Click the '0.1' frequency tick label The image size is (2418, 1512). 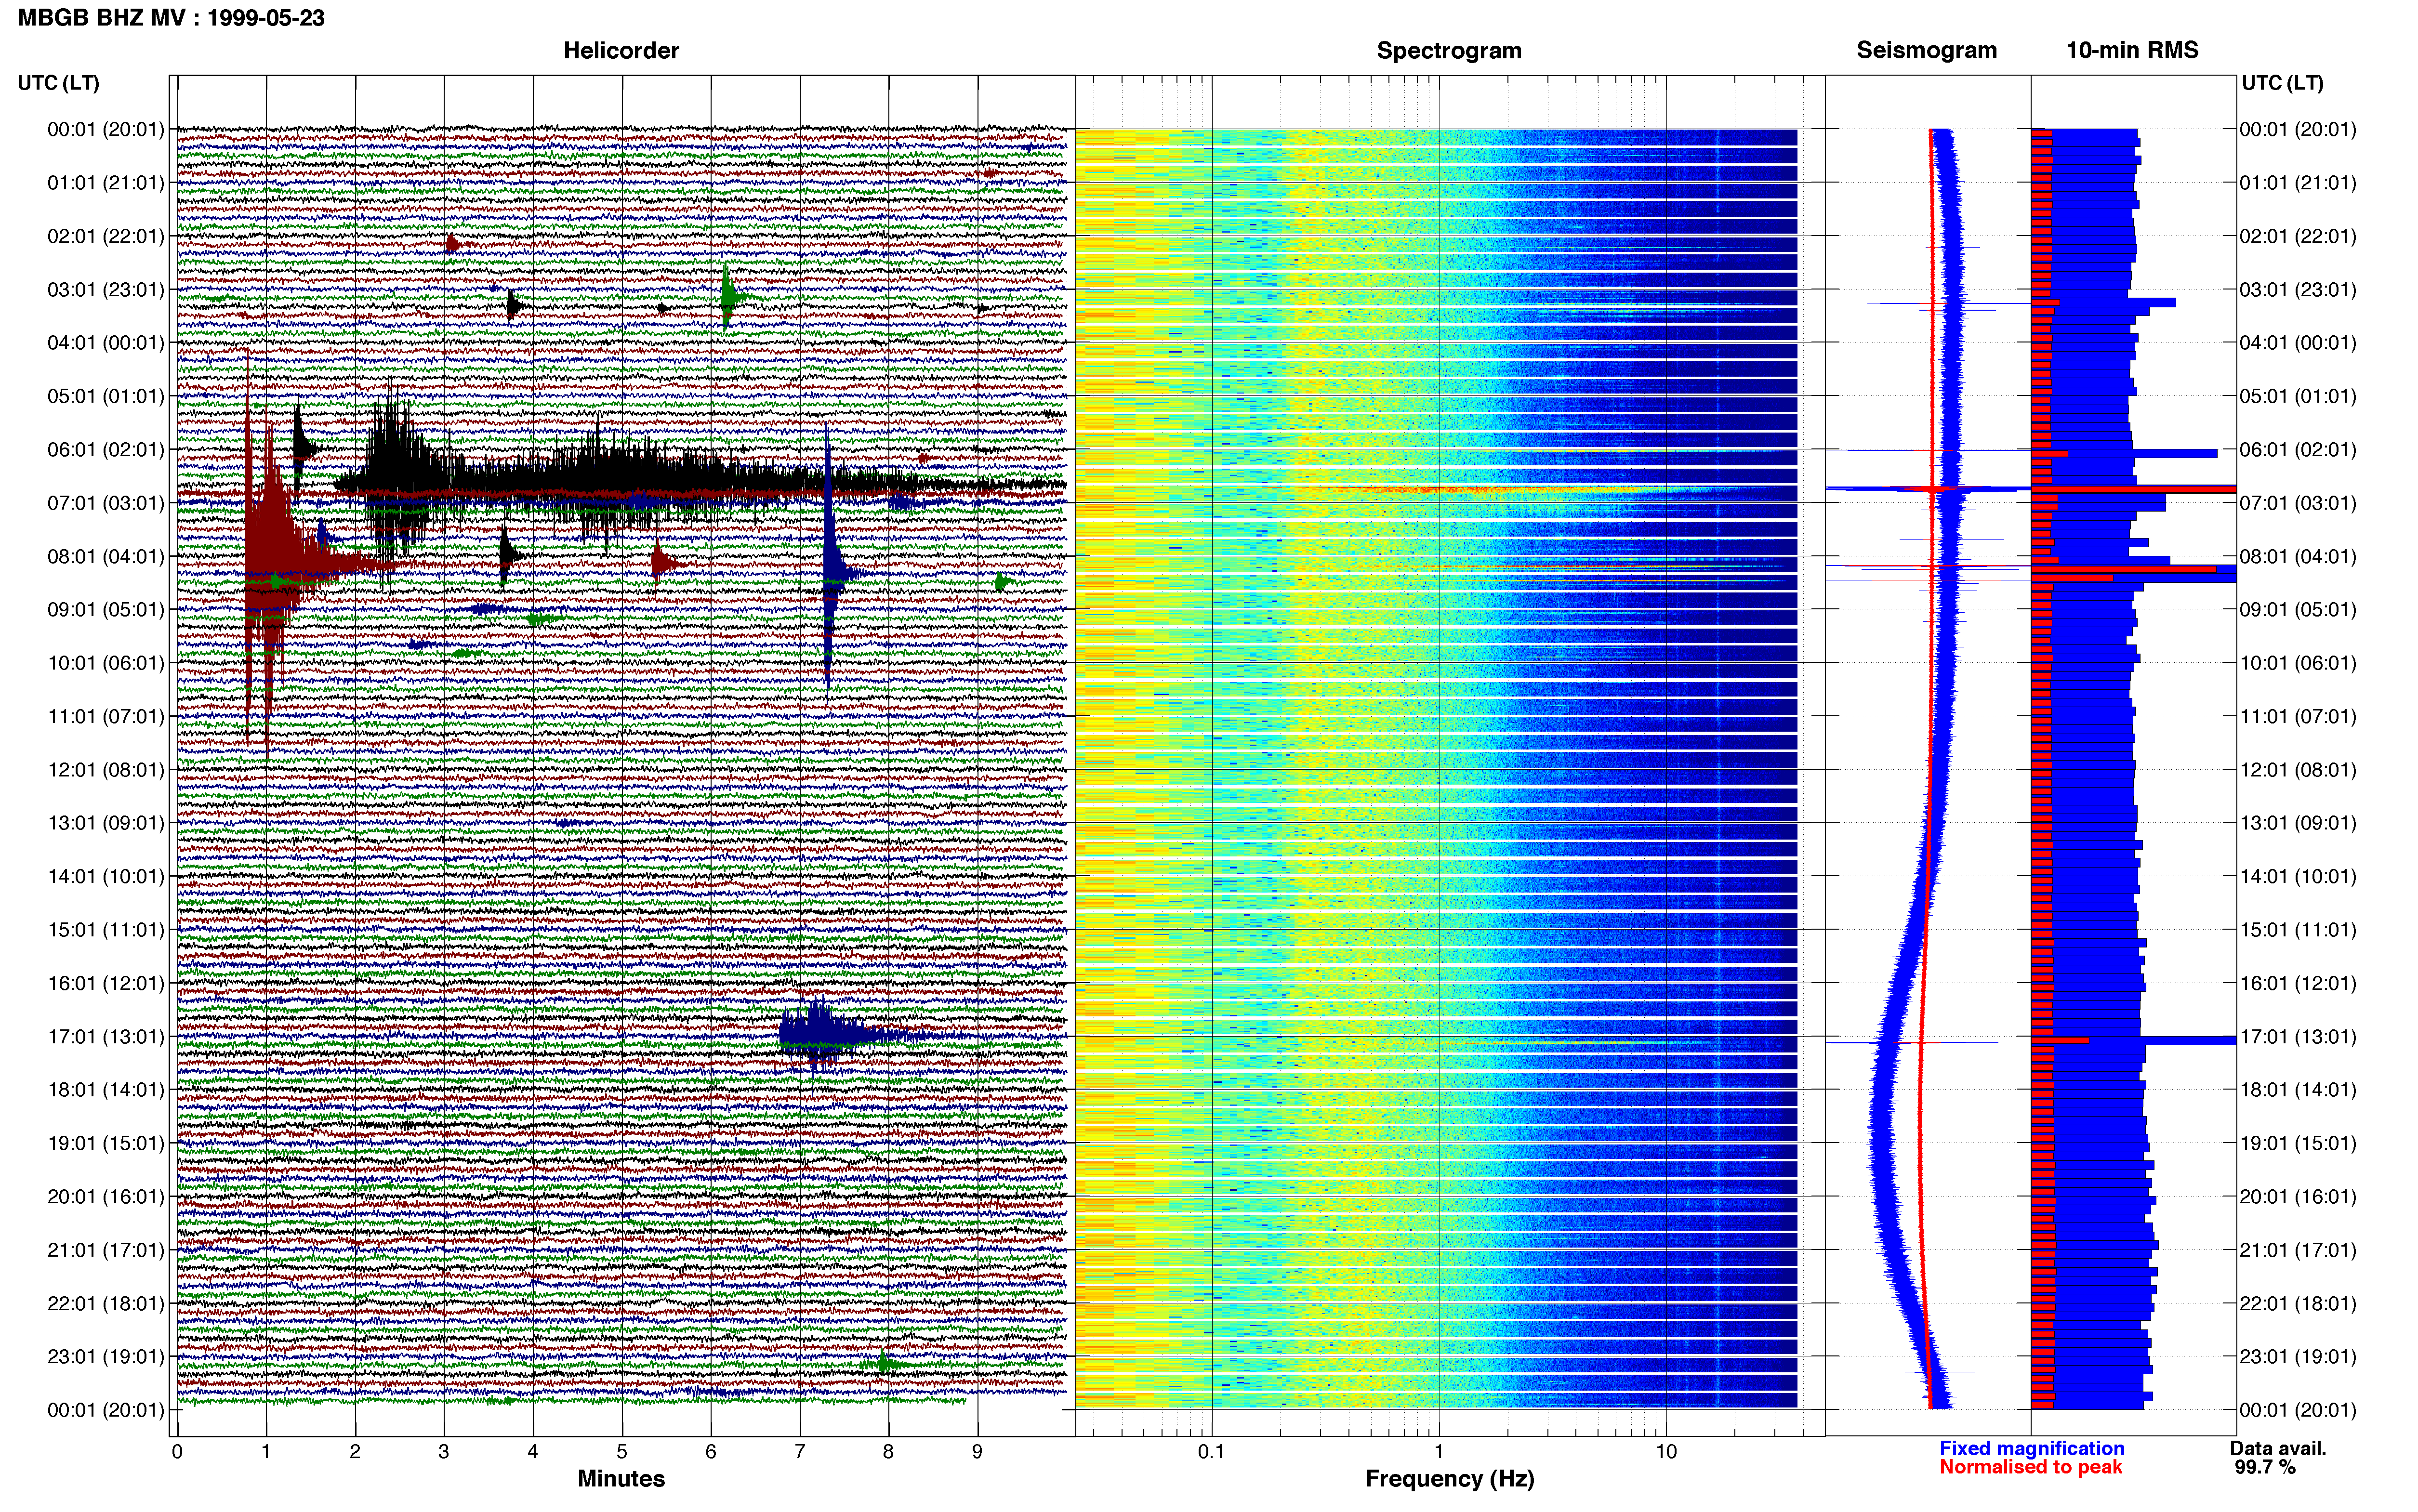[1211, 1451]
